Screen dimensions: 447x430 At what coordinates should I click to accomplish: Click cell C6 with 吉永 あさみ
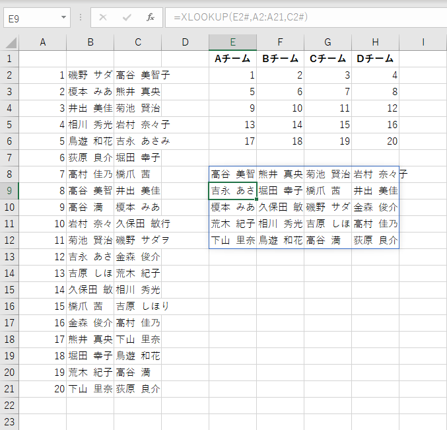point(138,141)
